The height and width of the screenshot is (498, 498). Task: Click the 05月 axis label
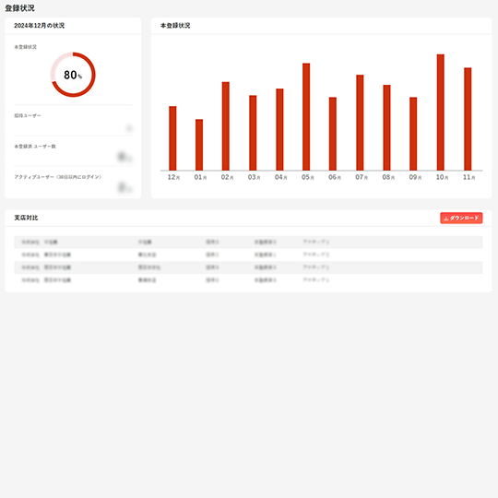[308, 177]
